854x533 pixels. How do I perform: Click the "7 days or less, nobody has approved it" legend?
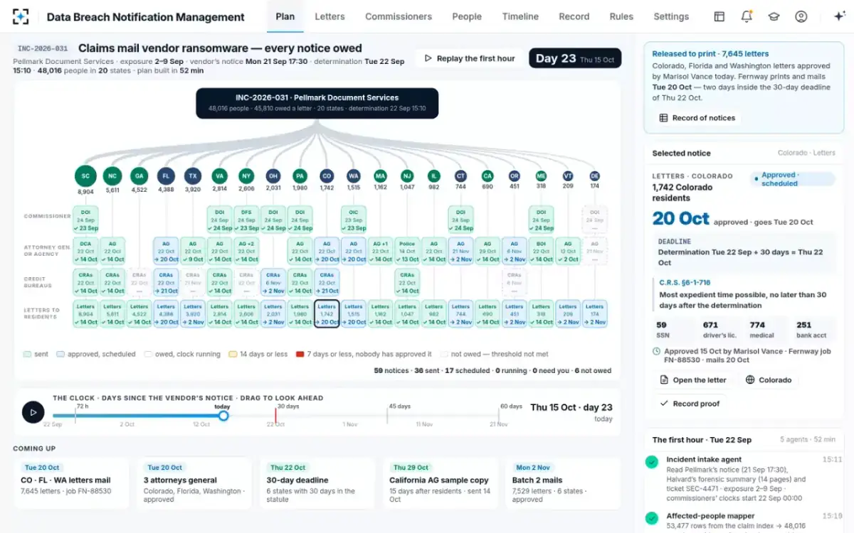pyautogui.click(x=364, y=354)
